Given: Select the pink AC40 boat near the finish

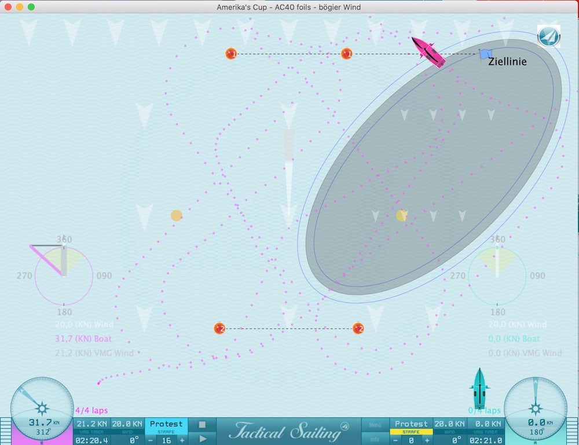Looking at the screenshot, I should [x=428, y=54].
